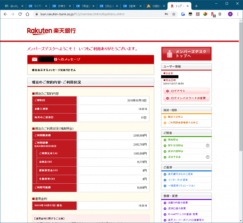
Task: Click the envelope icon in message header
Action: click(x=34, y=59)
